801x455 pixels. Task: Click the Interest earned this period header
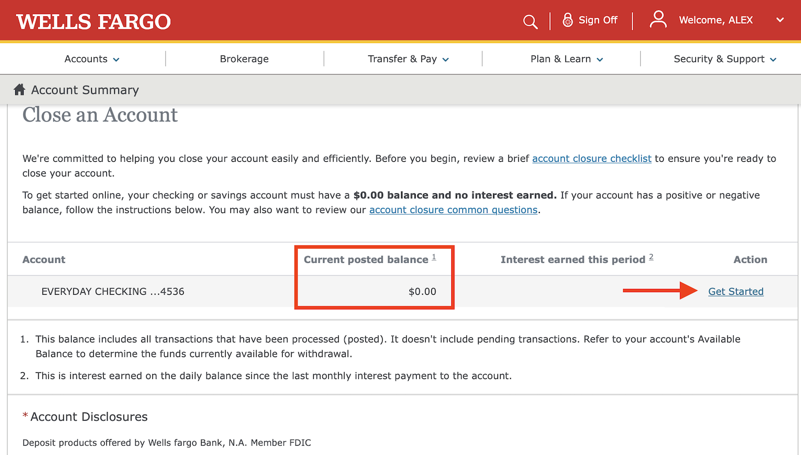click(573, 260)
